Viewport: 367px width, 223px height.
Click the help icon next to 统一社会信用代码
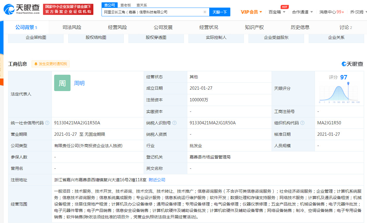coord(47,123)
